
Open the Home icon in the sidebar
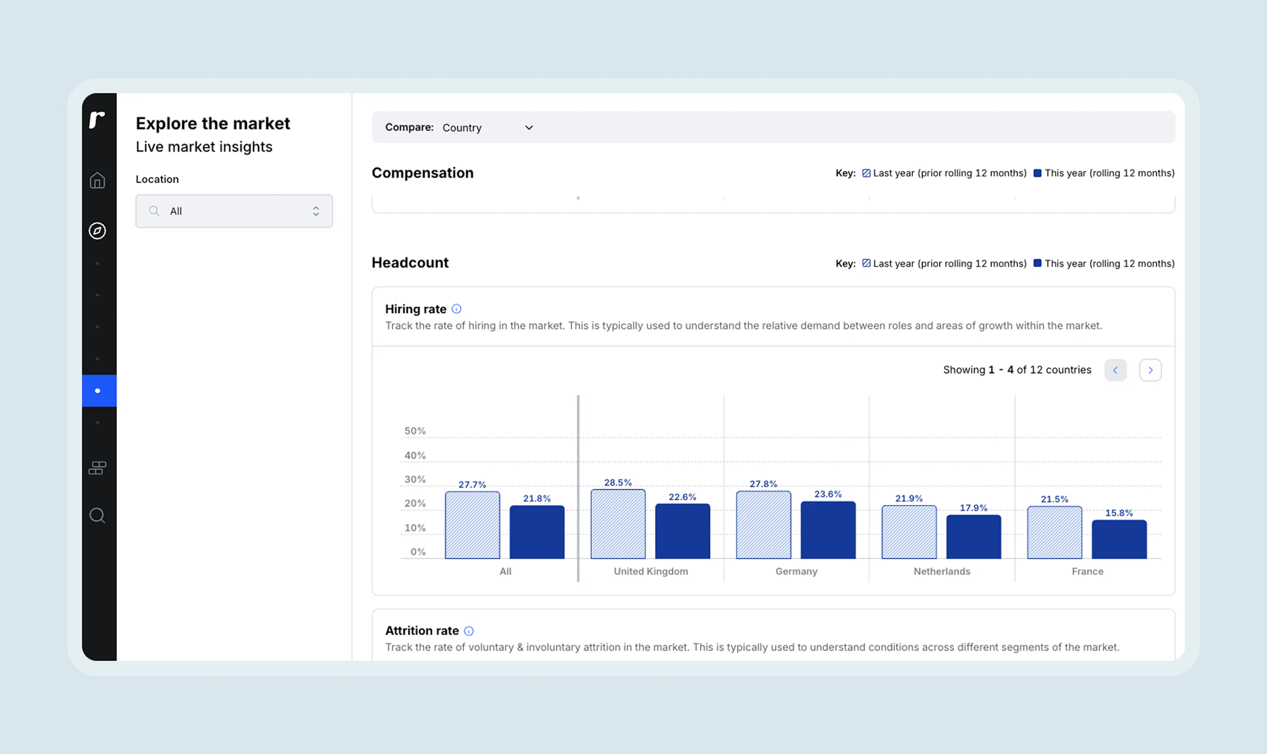click(x=97, y=180)
